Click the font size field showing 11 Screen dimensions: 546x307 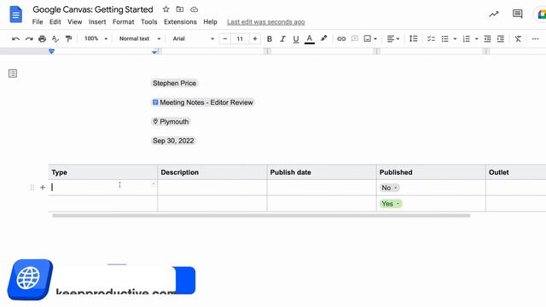click(x=240, y=38)
